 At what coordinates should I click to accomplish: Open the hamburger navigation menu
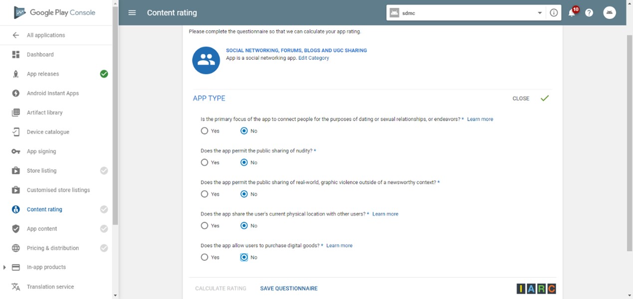point(132,13)
